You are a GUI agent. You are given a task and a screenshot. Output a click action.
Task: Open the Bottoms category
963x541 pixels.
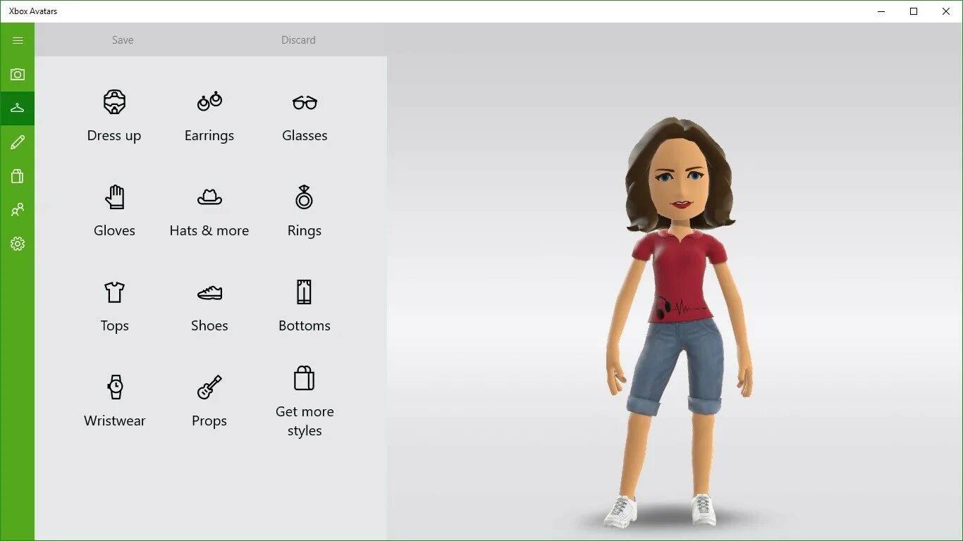tap(304, 306)
